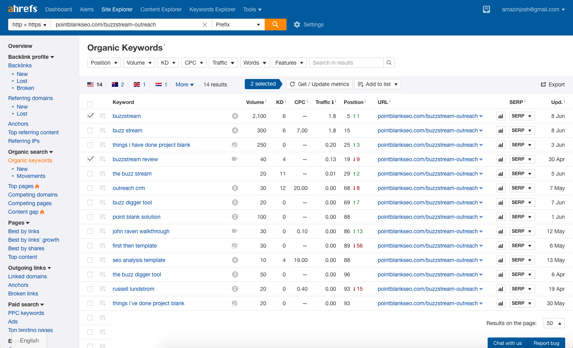Screen dimensions: 573x348
Task: Click add-to-list icon for buzz digger tool row
Action: [103, 202]
